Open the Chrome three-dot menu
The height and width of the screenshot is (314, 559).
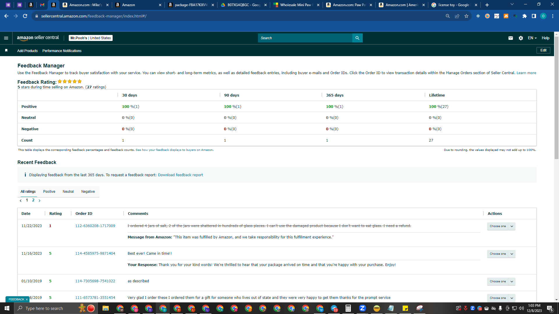[x=553, y=16]
